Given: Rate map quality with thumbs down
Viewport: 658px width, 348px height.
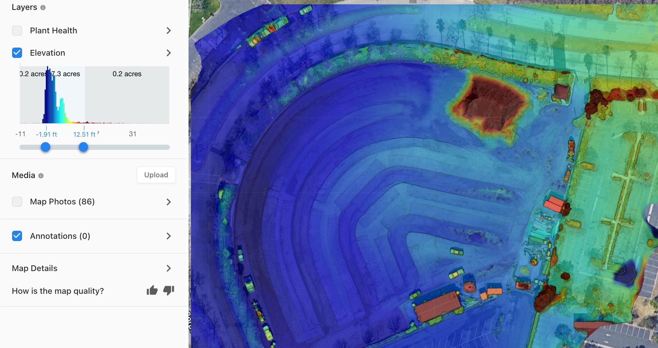Looking at the screenshot, I should [x=169, y=290].
